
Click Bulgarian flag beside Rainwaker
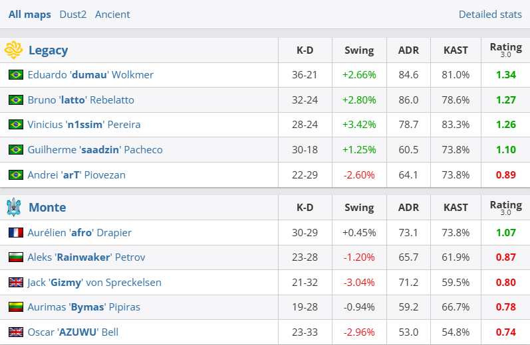point(16,257)
